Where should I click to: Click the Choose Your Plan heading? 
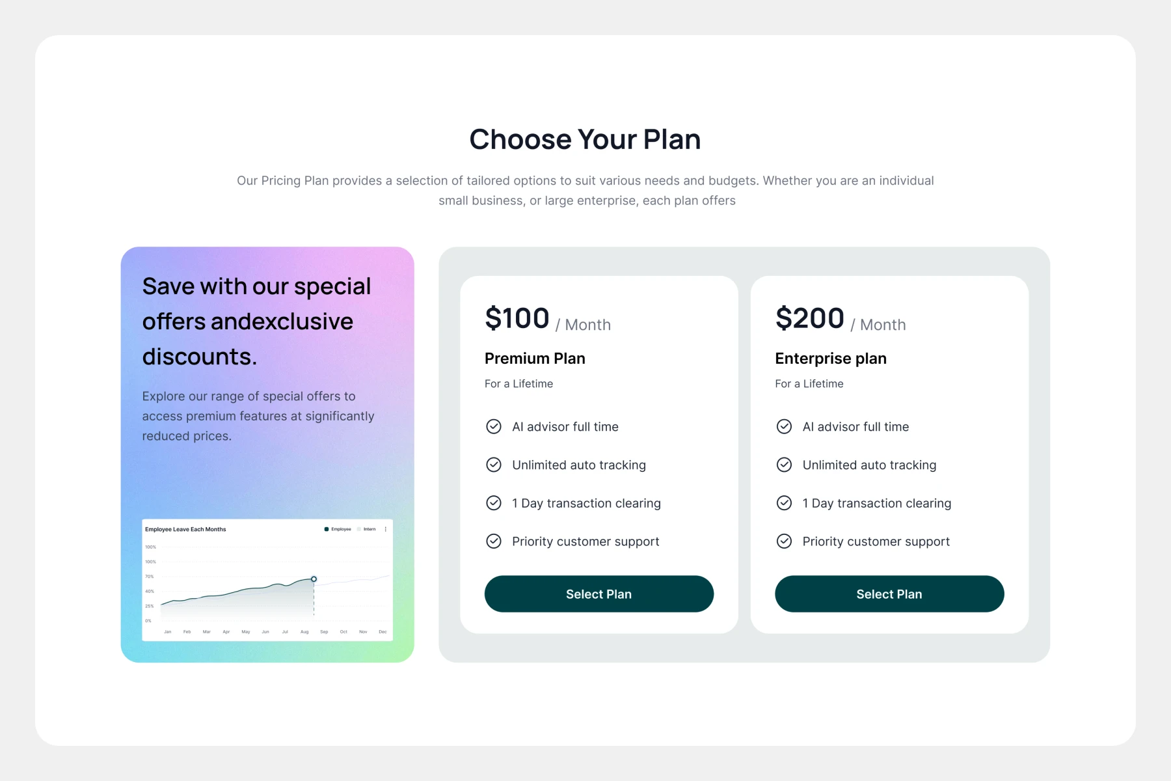tap(585, 139)
